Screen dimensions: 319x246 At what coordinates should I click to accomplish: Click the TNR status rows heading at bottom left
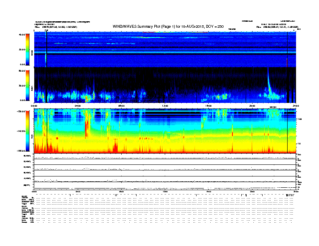[23, 216]
